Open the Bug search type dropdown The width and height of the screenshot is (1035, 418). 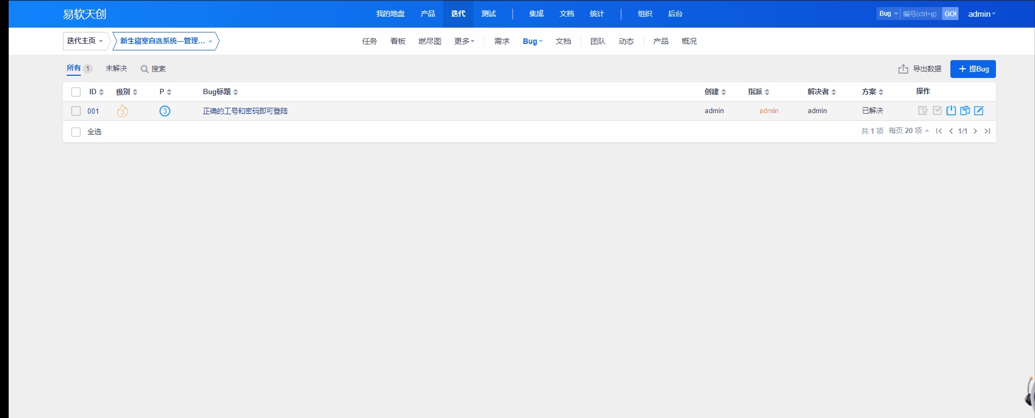[889, 14]
